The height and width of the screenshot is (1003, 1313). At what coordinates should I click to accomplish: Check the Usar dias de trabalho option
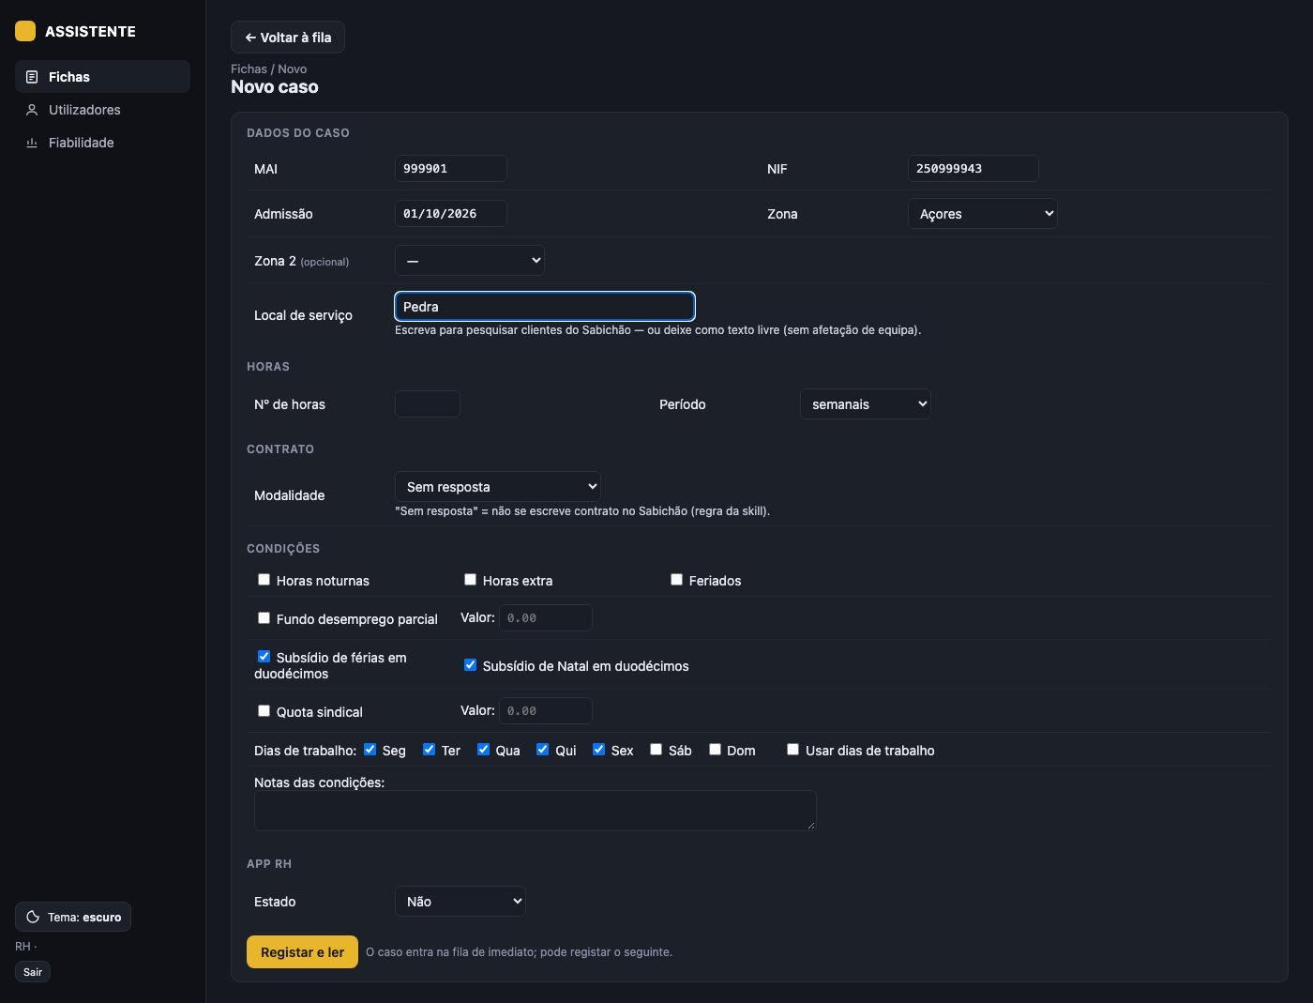click(792, 750)
